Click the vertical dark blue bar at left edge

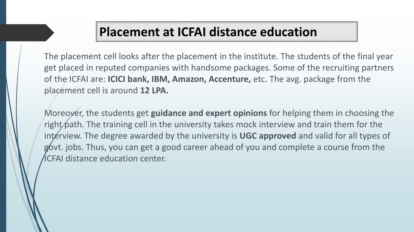[x=3, y=116]
